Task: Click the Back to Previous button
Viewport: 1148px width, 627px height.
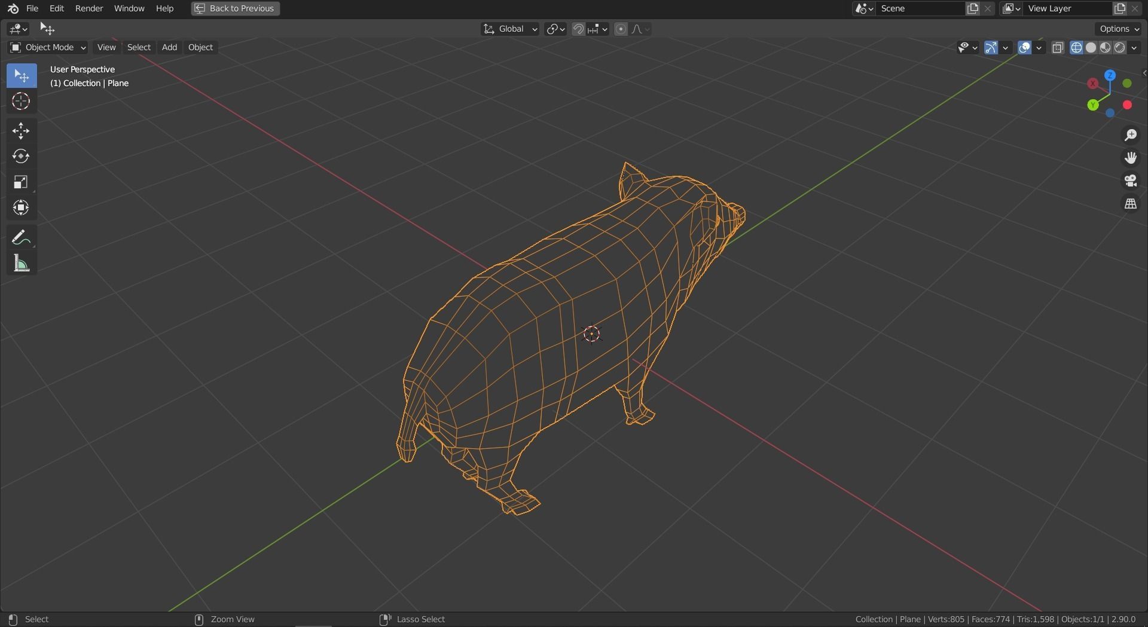Action: pyautogui.click(x=236, y=8)
